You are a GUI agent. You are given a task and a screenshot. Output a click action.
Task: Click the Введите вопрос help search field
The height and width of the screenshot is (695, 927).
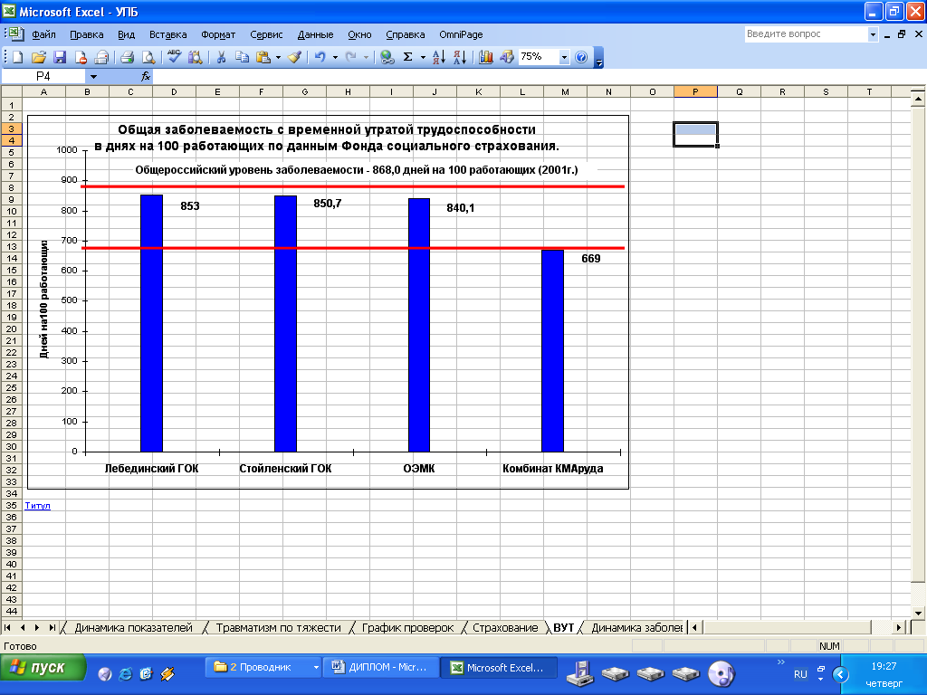(805, 34)
